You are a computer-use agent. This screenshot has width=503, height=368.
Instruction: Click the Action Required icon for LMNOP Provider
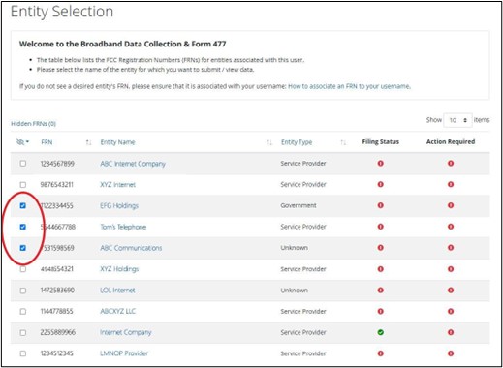(451, 353)
